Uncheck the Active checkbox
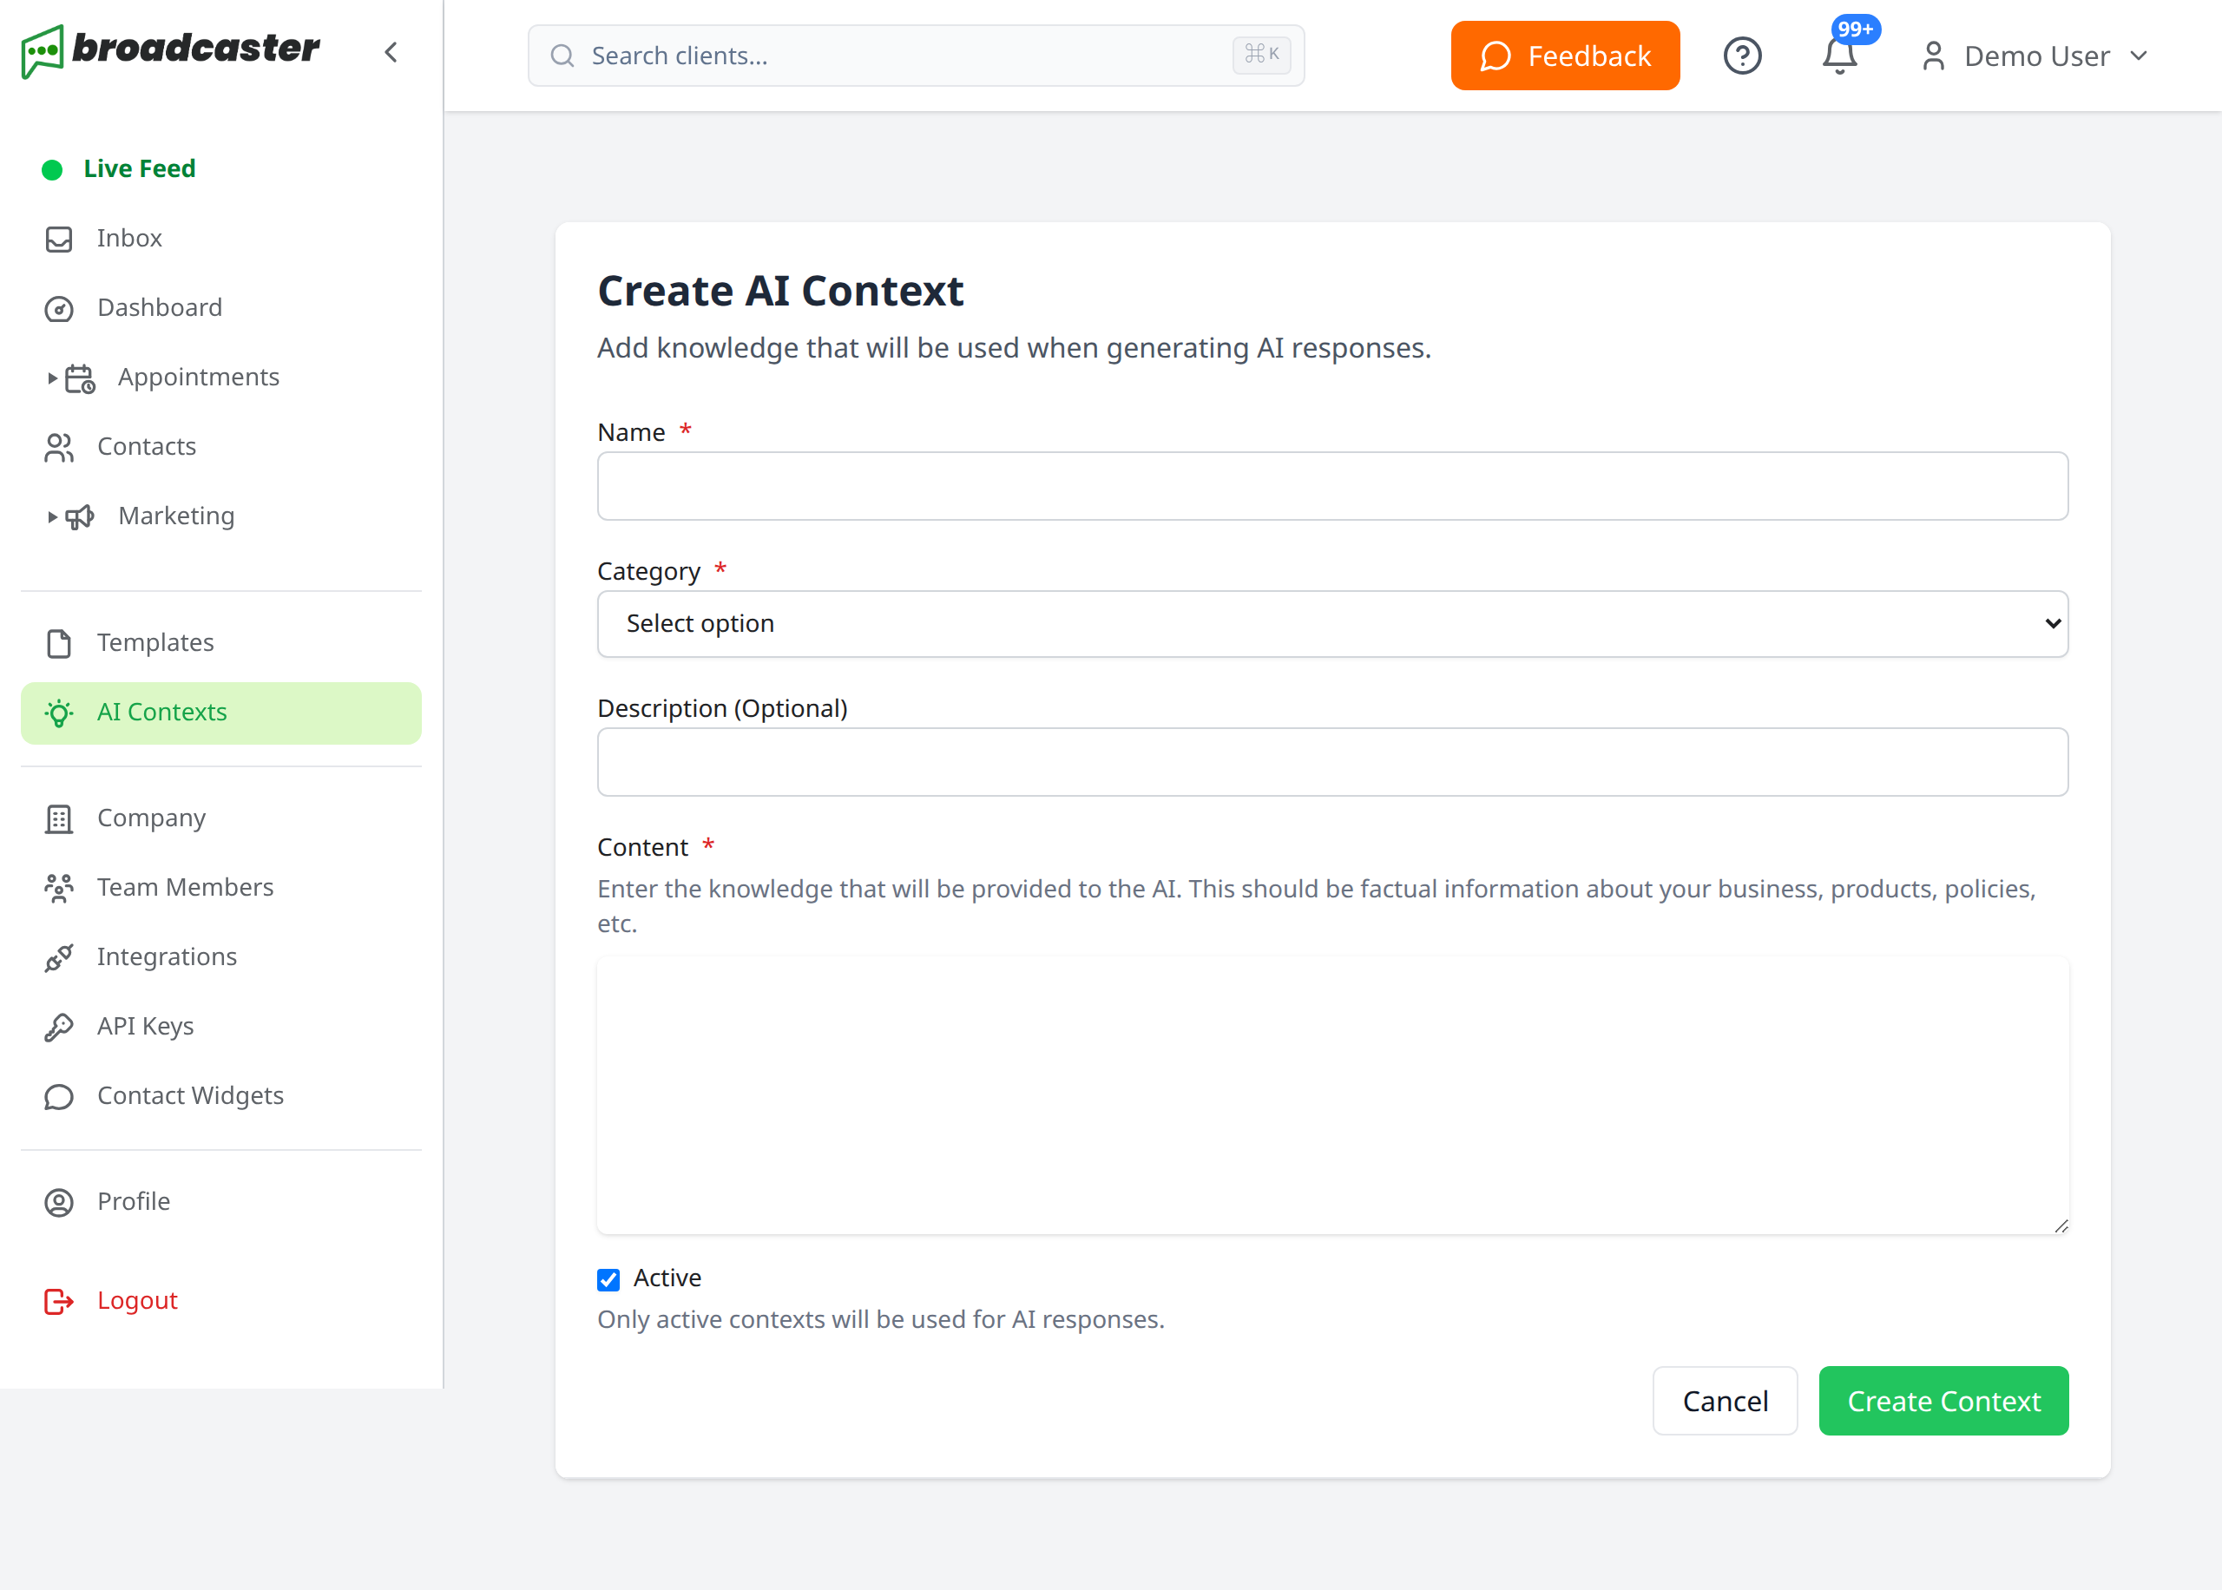The height and width of the screenshot is (1590, 2222). tap(608, 1279)
